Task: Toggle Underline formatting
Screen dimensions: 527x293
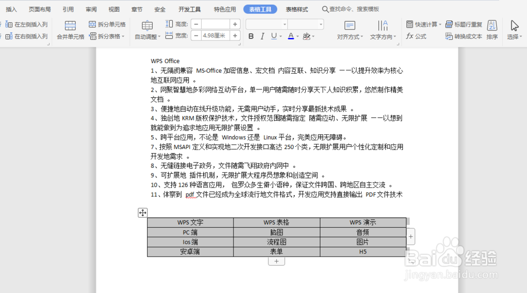Action: (x=274, y=36)
